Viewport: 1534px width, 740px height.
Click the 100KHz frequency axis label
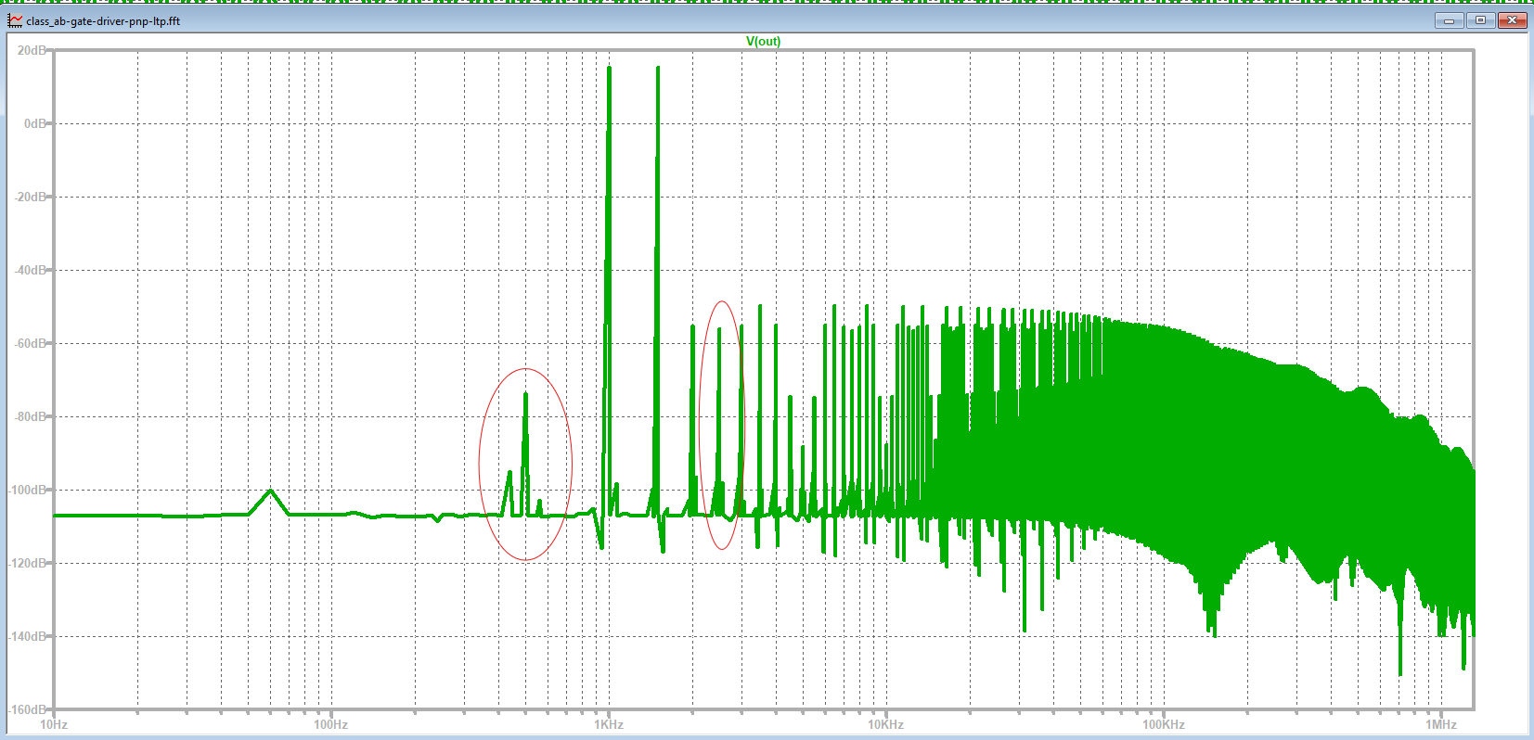1163,724
